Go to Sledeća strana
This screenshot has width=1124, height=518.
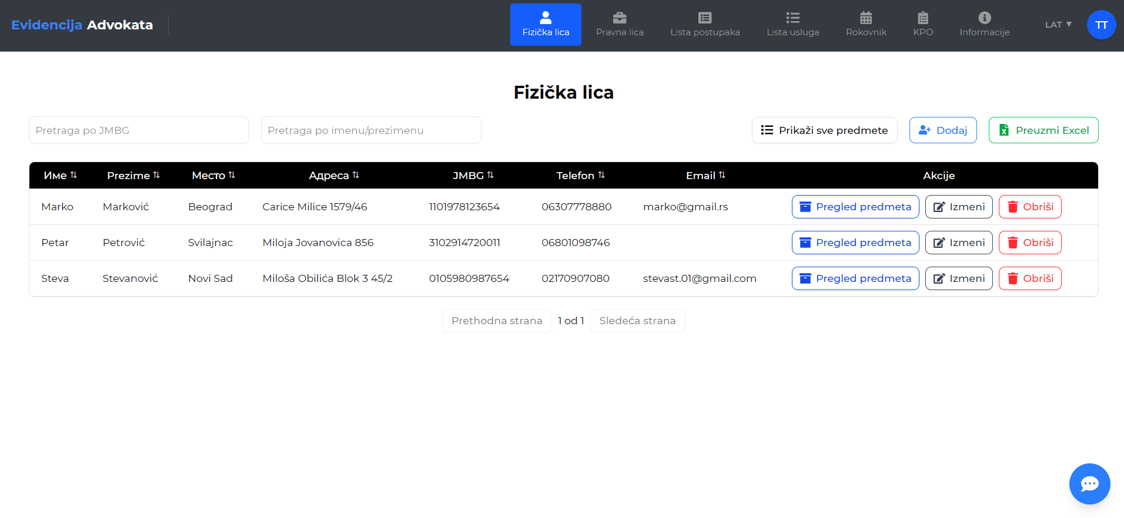coord(637,321)
